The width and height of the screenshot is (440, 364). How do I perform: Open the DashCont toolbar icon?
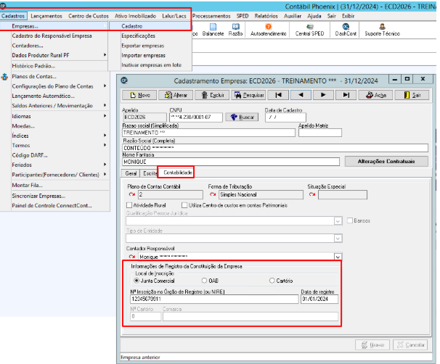[346, 30]
